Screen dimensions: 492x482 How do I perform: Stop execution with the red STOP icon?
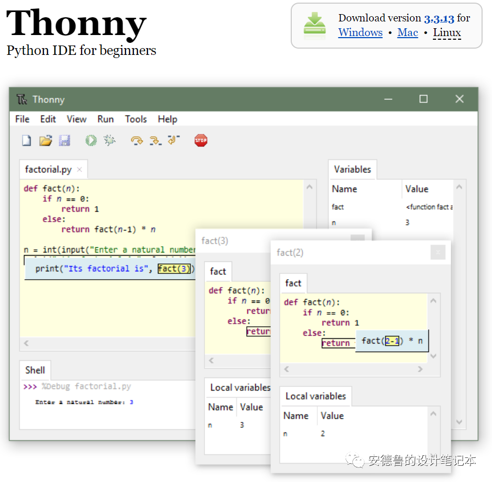(201, 140)
